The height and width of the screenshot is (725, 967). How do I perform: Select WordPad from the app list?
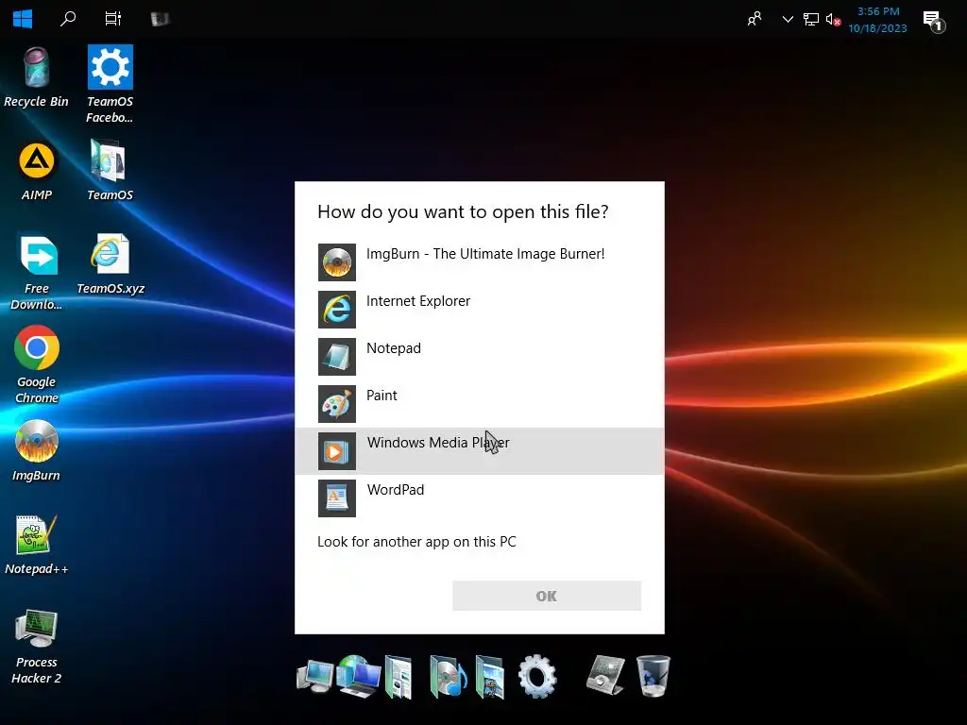pos(479,498)
